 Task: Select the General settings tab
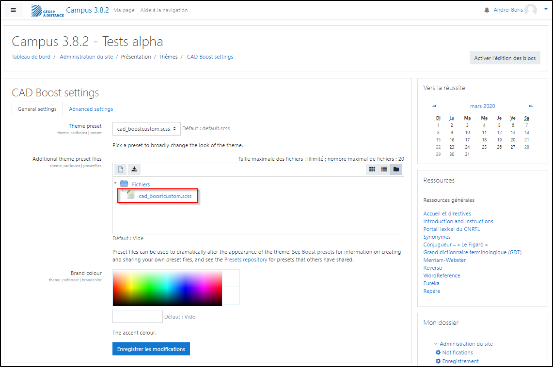pos(37,109)
